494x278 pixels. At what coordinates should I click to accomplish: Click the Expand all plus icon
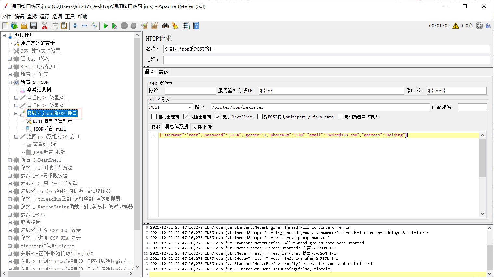click(x=75, y=26)
